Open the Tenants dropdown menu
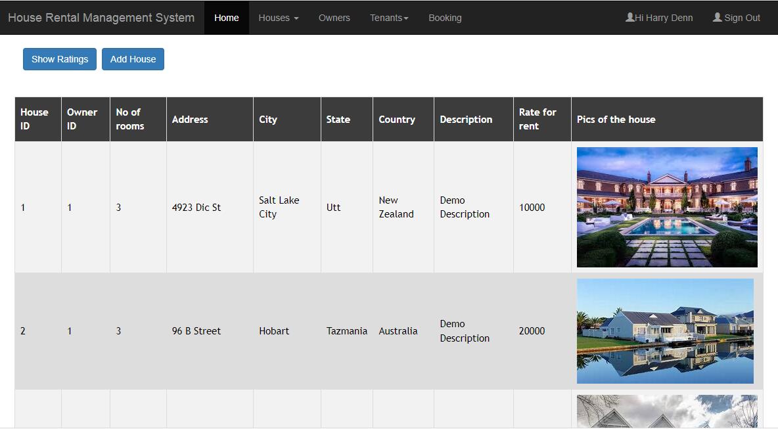This screenshot has height=429, width=778. [389, 18]
